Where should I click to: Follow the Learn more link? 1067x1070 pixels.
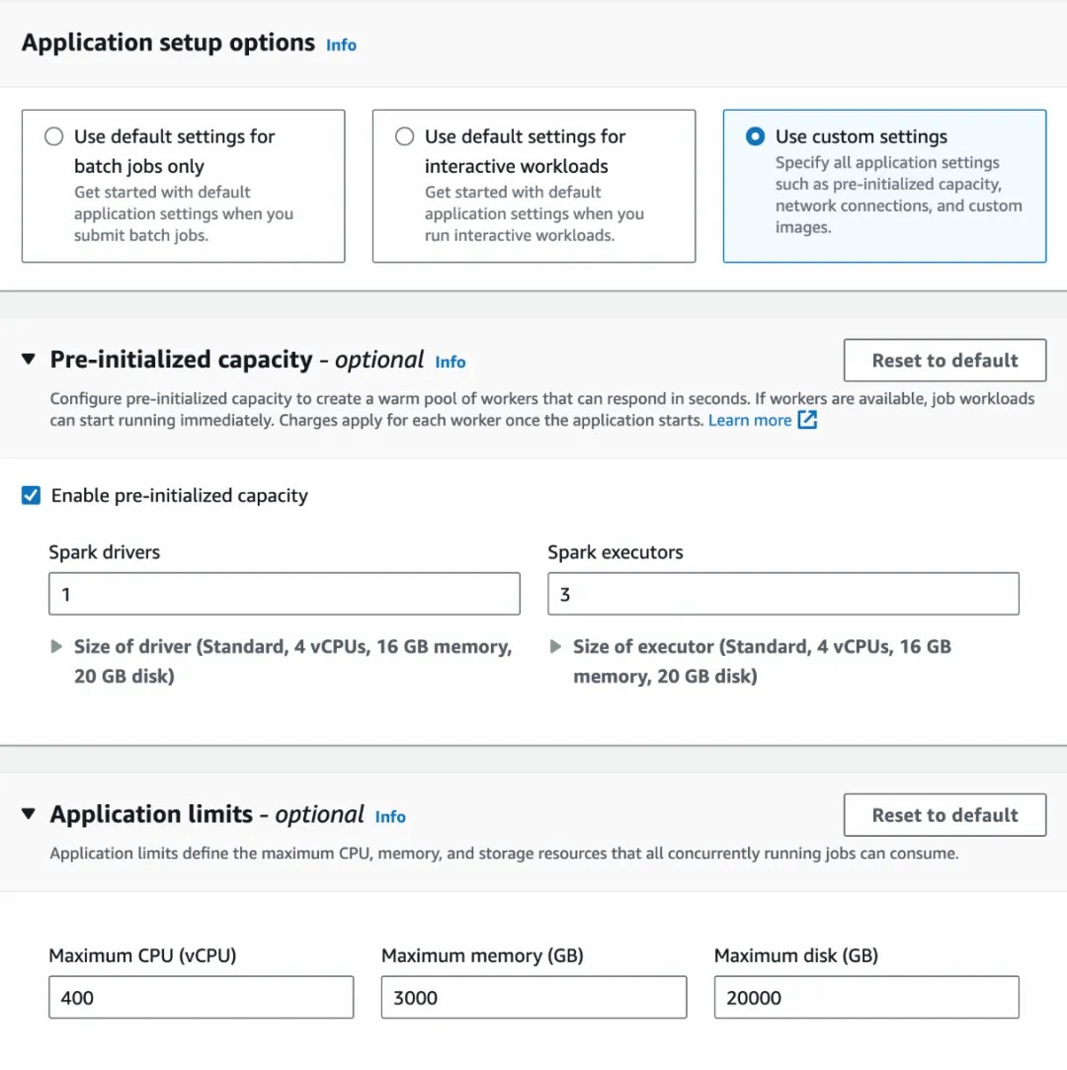pos(750,420)
